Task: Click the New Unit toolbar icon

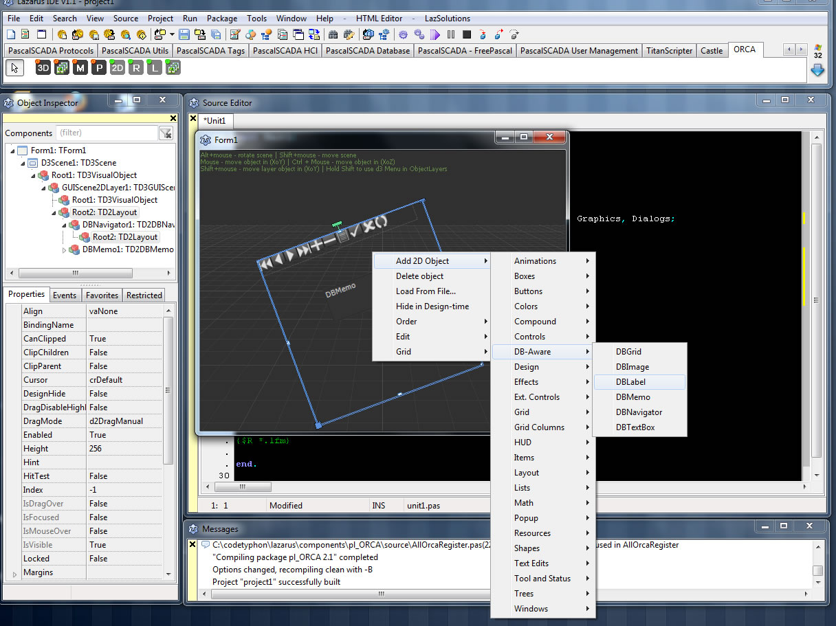Action: (x=11, y=34)
